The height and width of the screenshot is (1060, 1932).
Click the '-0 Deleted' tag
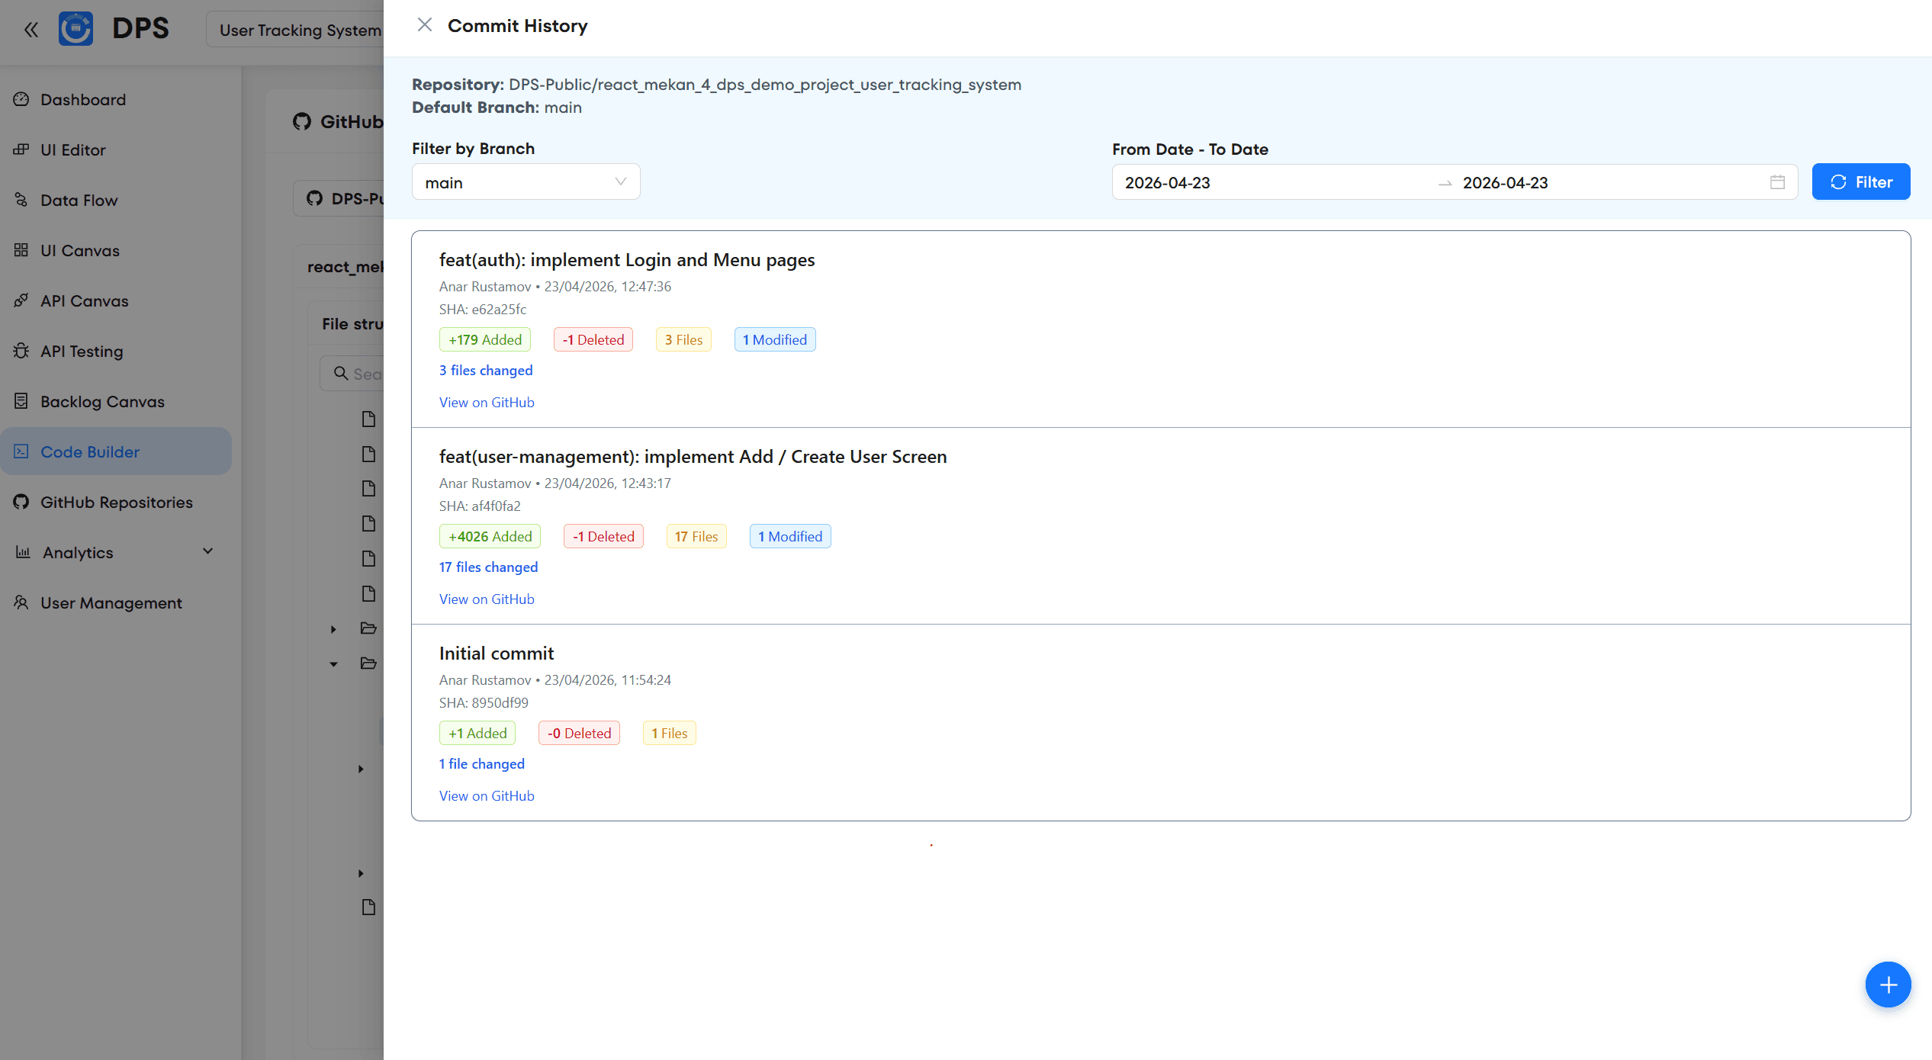click(579, 734)
